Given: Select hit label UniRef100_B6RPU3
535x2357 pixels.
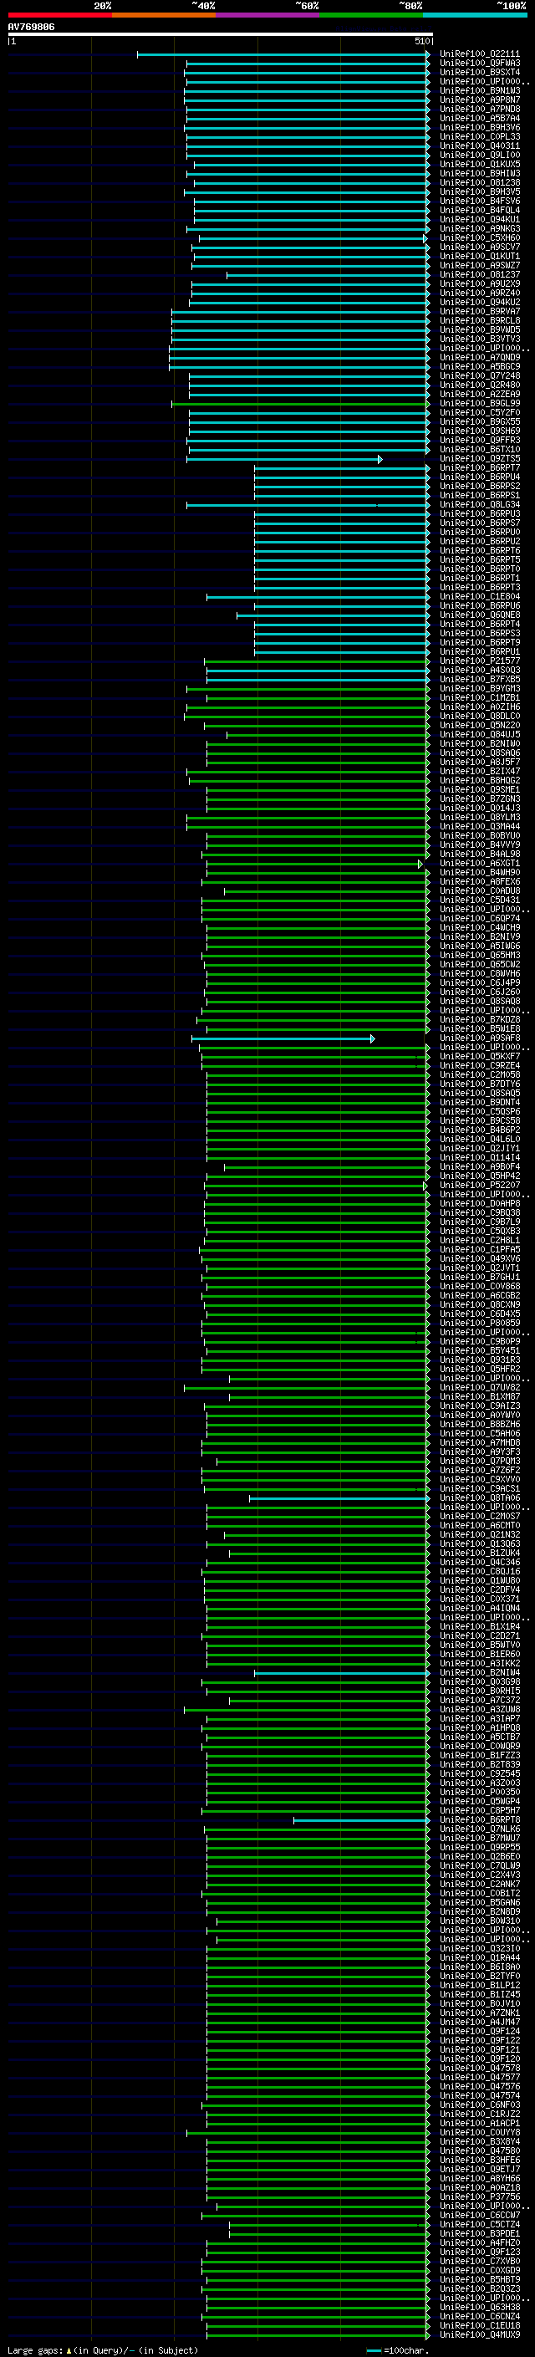Looking at the screenshot, I should pyautogui.click(x=480, y=513).
